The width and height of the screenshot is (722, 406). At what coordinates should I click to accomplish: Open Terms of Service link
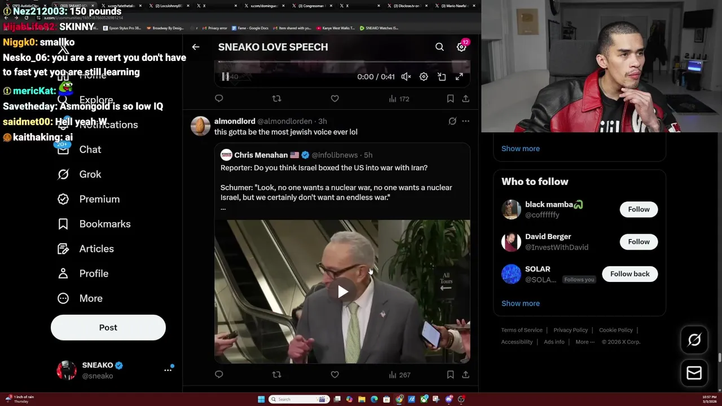click(x=522, y=330)
